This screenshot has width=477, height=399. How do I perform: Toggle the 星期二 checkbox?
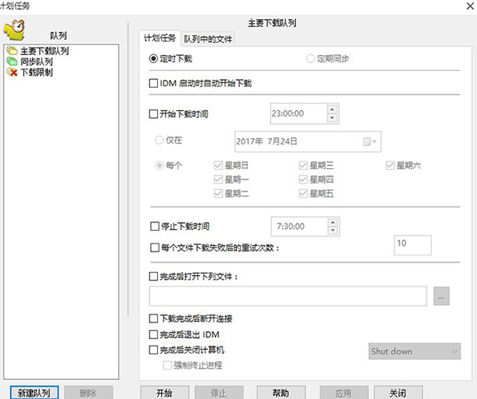(218, 193)
